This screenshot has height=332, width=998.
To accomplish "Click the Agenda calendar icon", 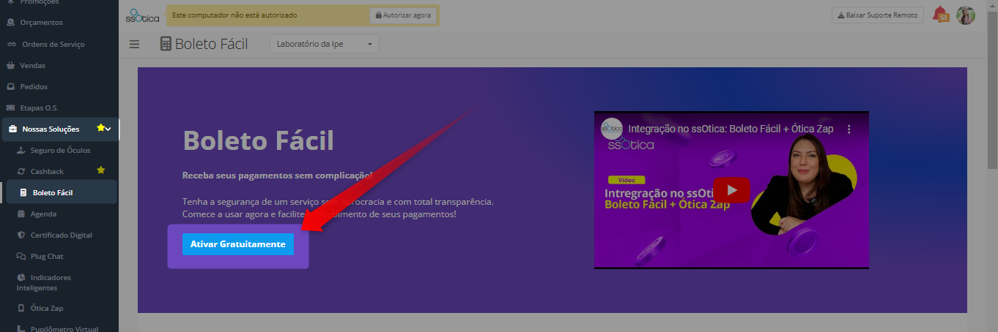I will coord(21,214).
